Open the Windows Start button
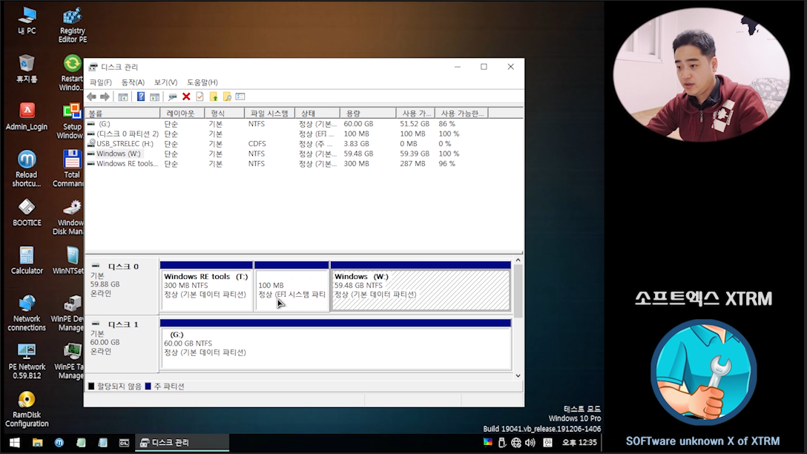Screen dimensions: 807x454 coord(14,443)
